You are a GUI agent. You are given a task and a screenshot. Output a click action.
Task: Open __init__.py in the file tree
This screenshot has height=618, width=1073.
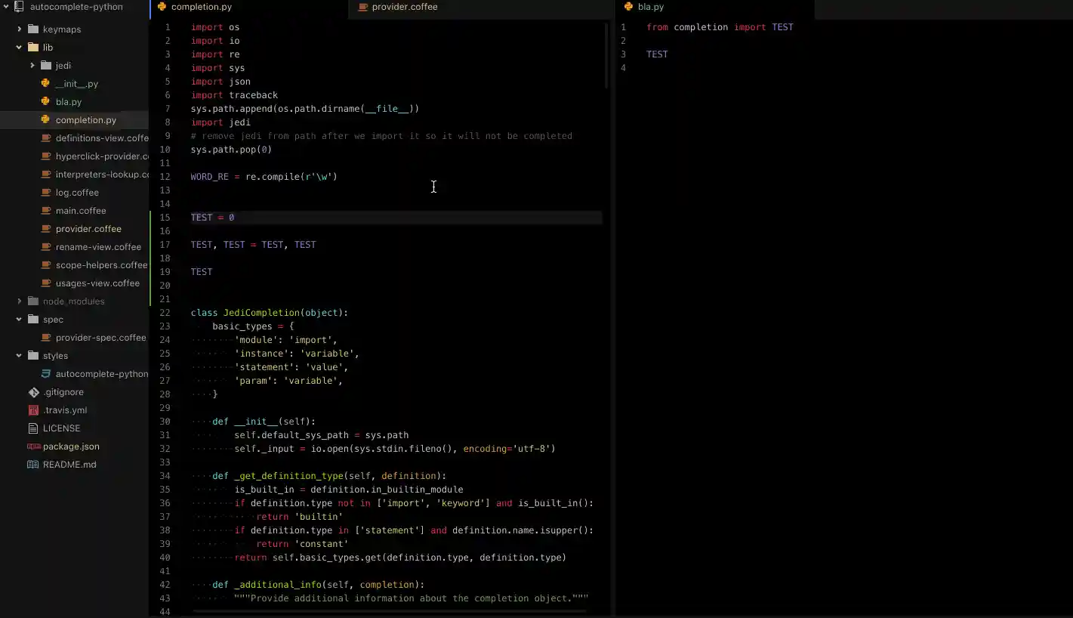coord(76,84)
